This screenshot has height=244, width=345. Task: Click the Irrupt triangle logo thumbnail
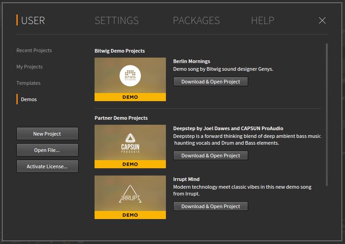click(130, 194)
